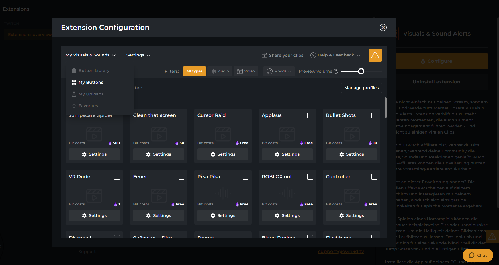499x265 pixels.
Task: Click the video clip icon on Applaus card
Action: click(x=287, y=134)
